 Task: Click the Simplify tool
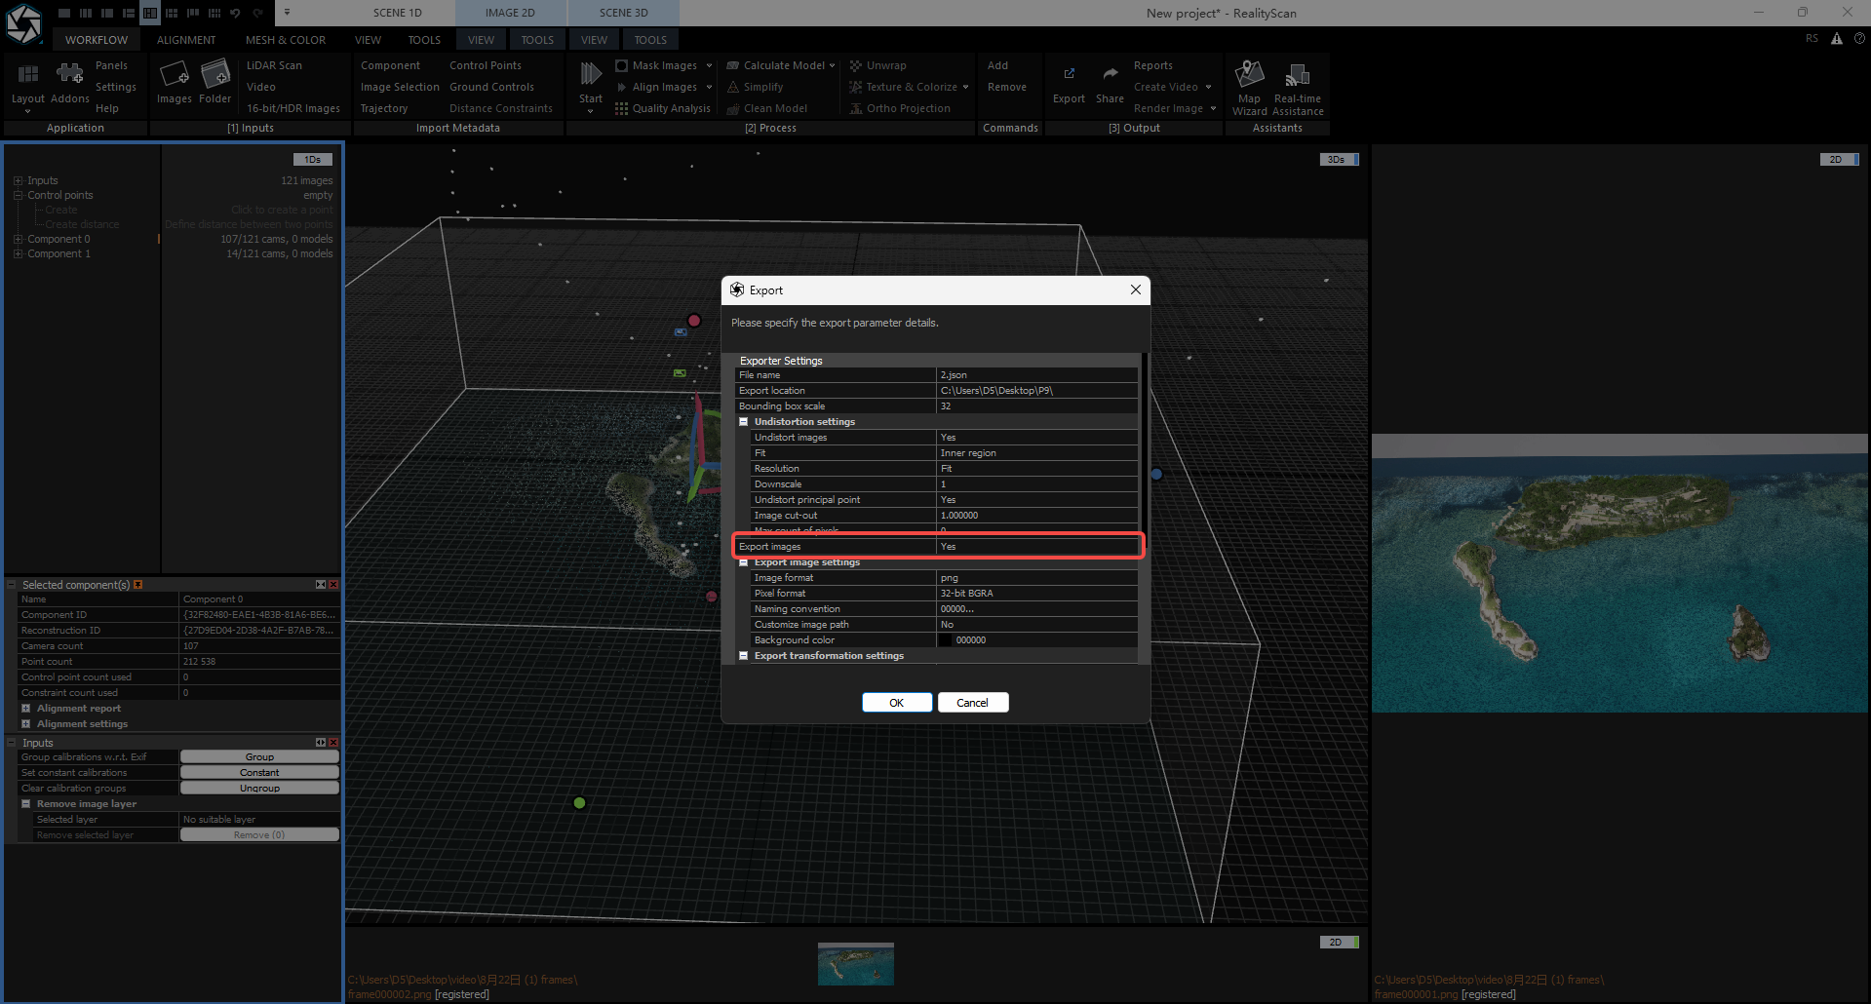click(x=756, y=87)
